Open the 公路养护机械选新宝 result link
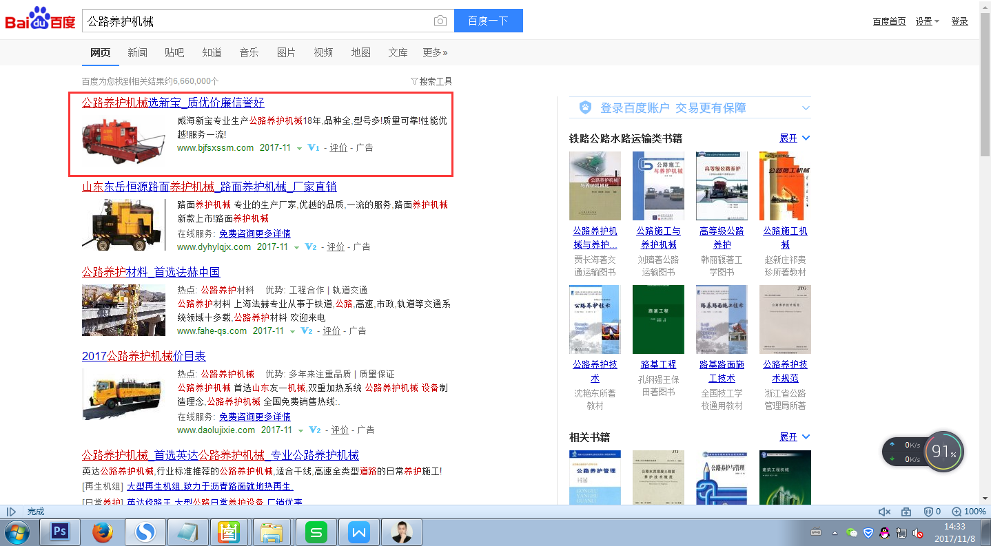Viewport: 991px width, 546px height. click(x=173, y=103)
